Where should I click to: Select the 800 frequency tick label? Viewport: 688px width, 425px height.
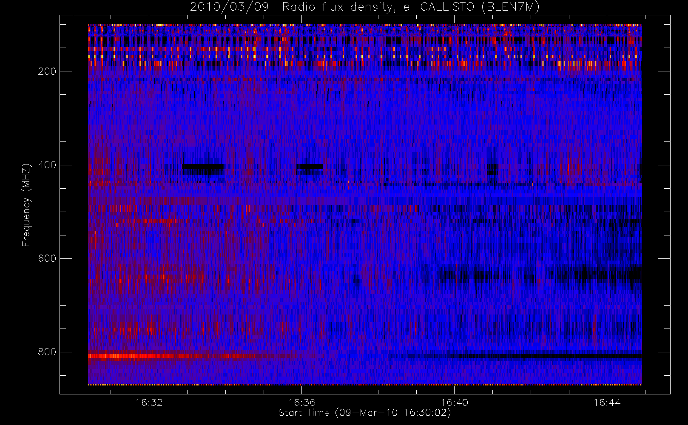(47, 352)
